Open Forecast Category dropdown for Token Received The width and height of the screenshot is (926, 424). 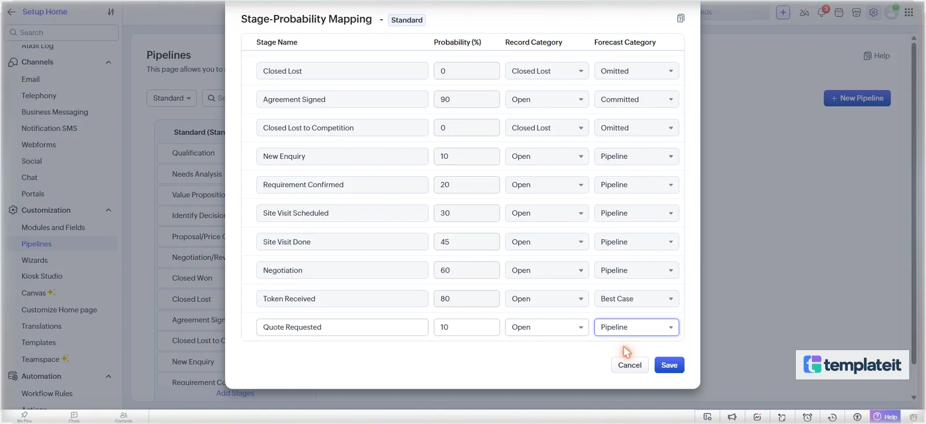tap(637, 299)
